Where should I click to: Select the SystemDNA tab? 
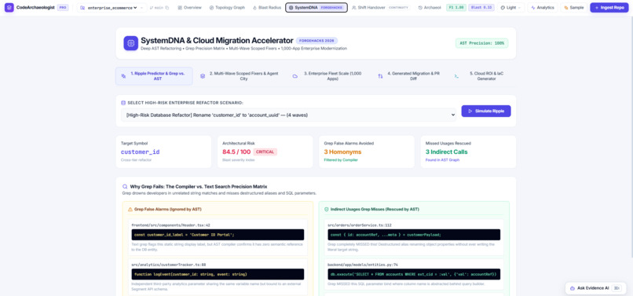click(x=316, y=8)
